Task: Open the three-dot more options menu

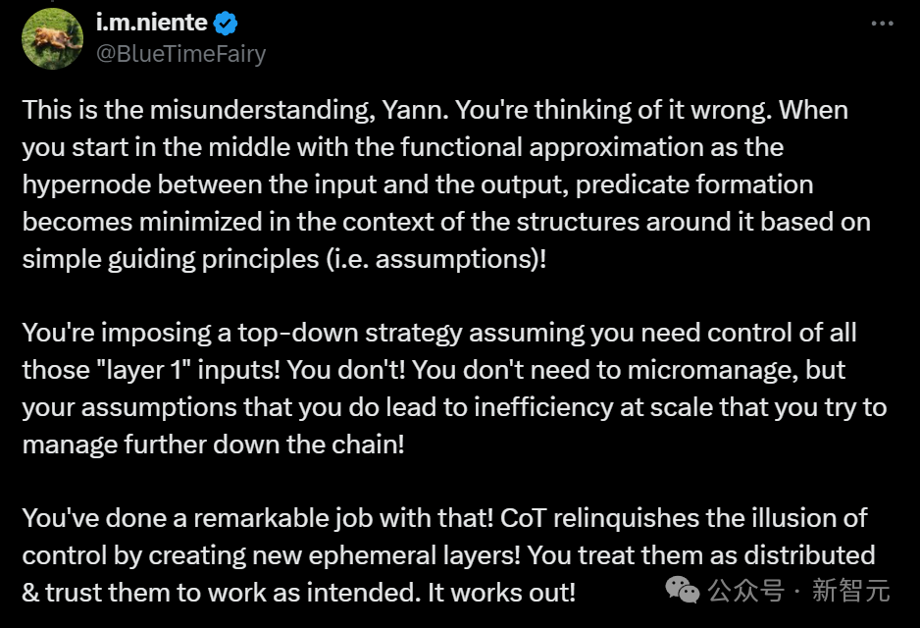Action: click(882, 24)
